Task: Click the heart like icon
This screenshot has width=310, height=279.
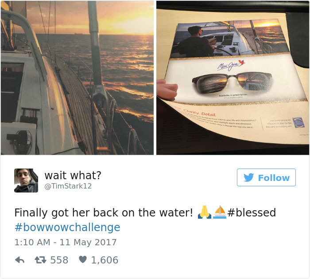Action: coord(83,259)
